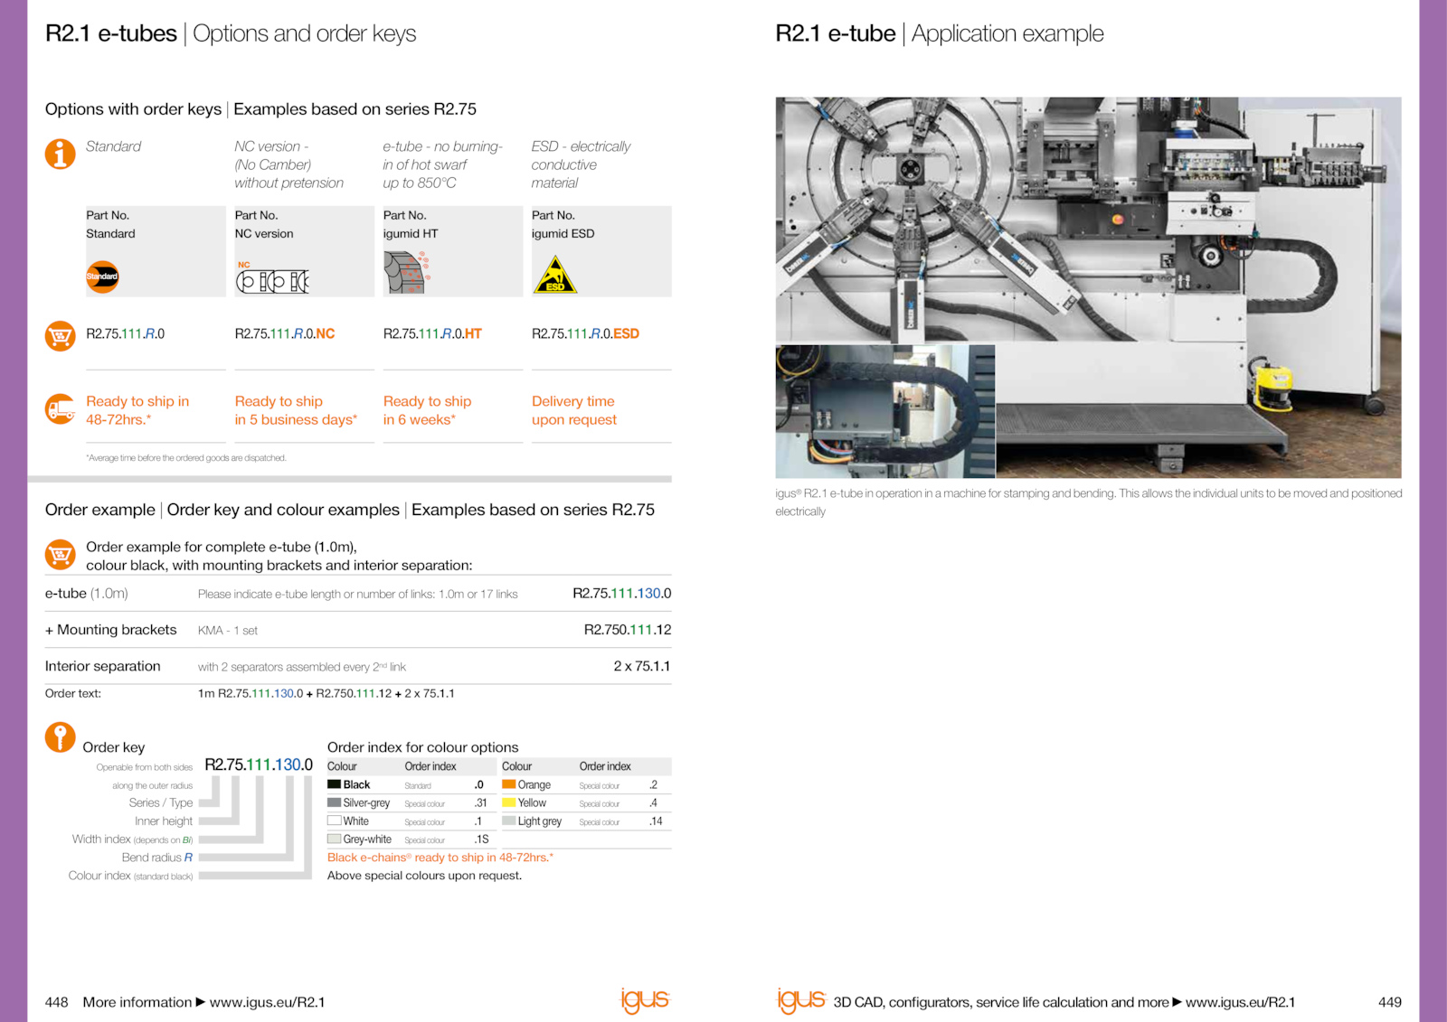1447x1022 pixels.
Task: Click 'Ready to ship in 5 business days*'
Action: coord(296,410)
